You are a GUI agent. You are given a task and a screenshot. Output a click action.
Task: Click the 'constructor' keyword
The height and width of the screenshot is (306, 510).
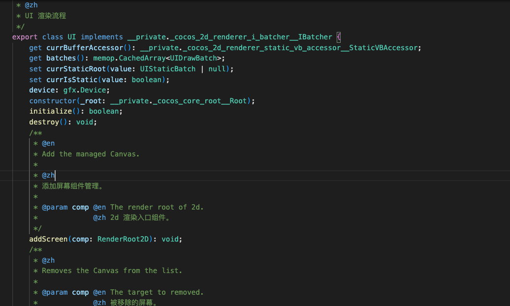point(52,101)
